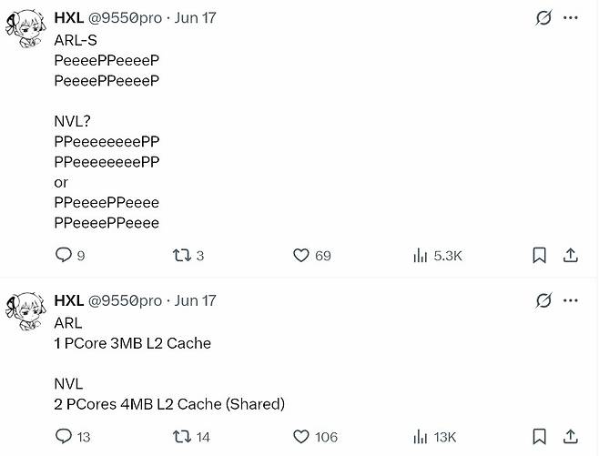Open Grok icon on L2 Cache tweet
This screenshot has height=456, width=599.
(x=543, y=300)
